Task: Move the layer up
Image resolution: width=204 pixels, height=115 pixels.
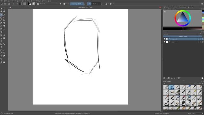Action: 175,78
